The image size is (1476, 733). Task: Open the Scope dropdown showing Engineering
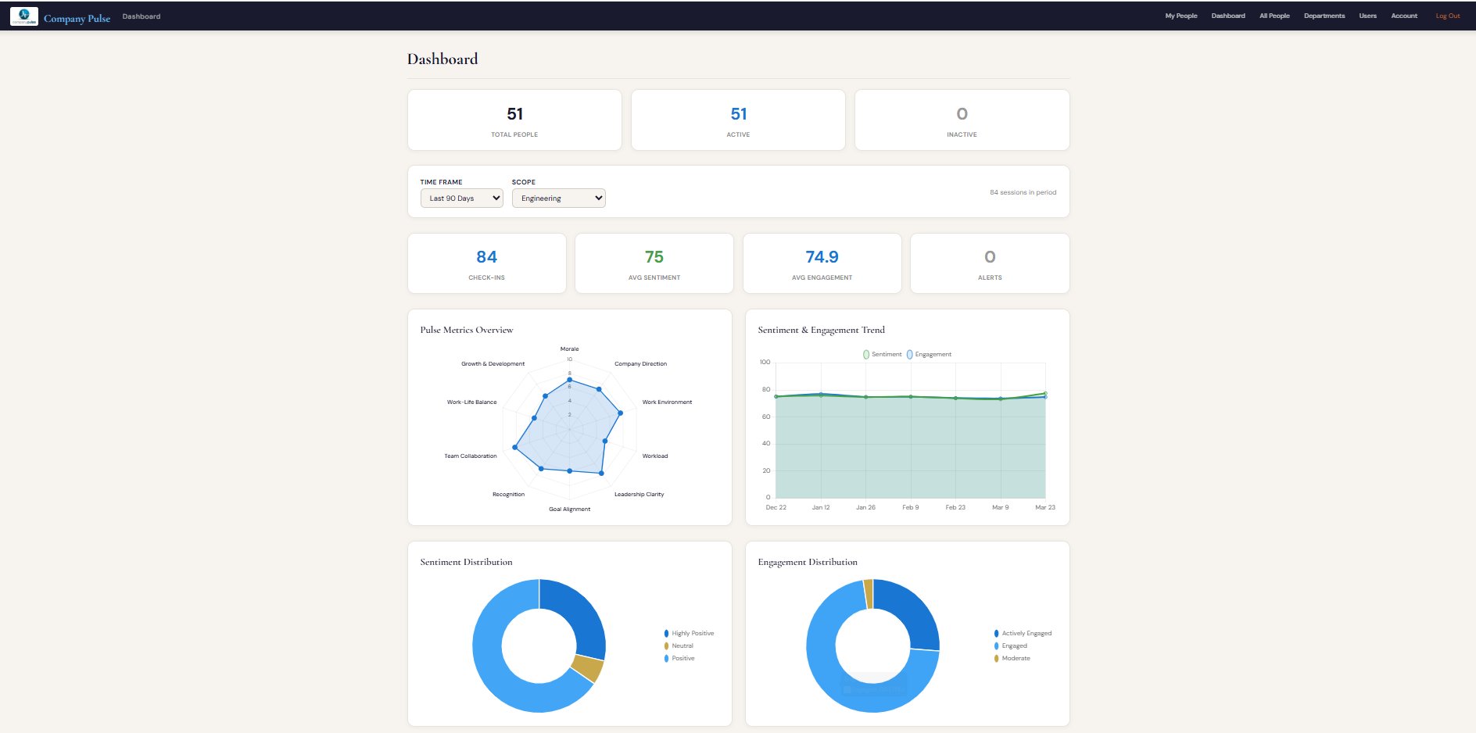click(x=558, y=198)
